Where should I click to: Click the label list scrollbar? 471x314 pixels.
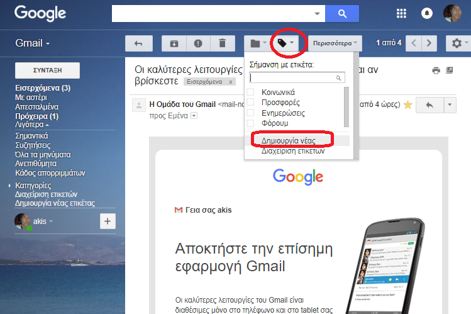346,107
